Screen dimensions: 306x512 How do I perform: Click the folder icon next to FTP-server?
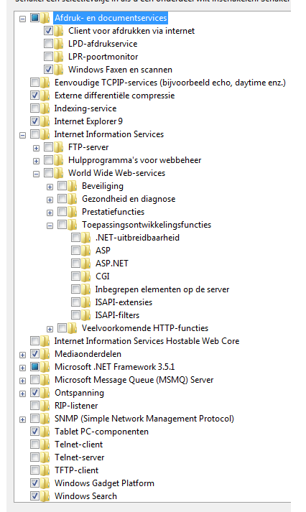(59, 147)
